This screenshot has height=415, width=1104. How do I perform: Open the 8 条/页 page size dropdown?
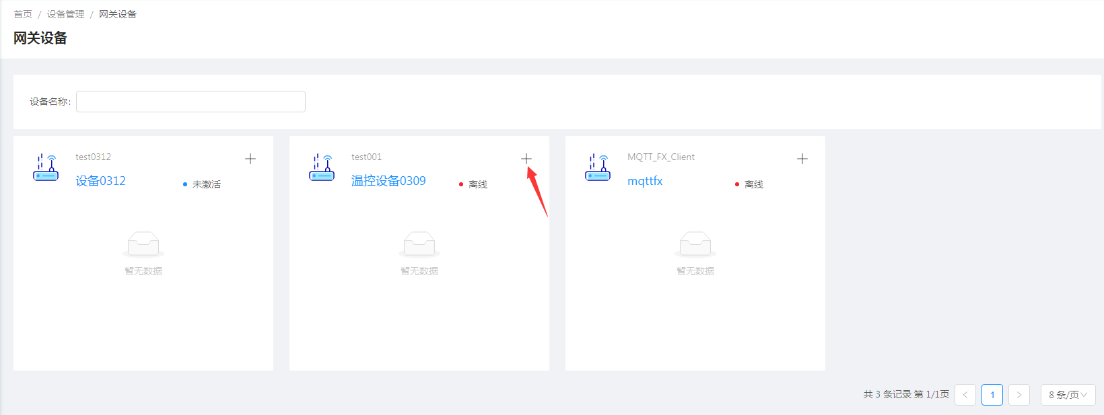(1068, 395)
